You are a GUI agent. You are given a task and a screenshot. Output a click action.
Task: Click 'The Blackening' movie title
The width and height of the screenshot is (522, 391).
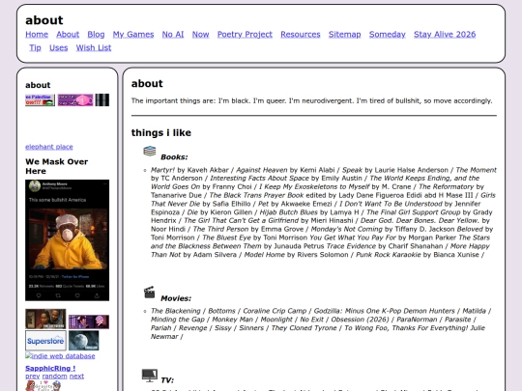click(175, 311)
